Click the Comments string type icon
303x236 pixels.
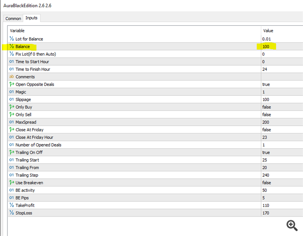coord(11,77)
